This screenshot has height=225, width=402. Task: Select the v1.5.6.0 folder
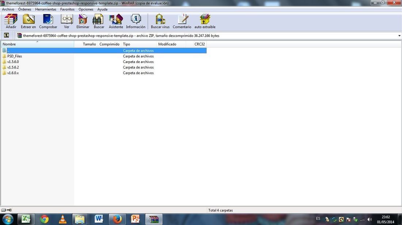coord(13,62)
